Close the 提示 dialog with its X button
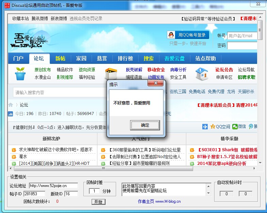 (x=155, y=83)
